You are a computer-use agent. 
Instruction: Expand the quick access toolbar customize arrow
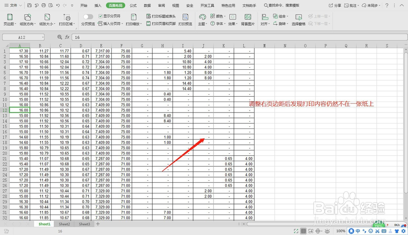point(72,5)
